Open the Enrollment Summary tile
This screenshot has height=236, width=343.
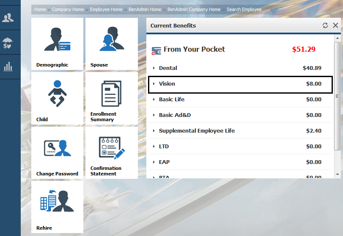(x=111, y=98)
